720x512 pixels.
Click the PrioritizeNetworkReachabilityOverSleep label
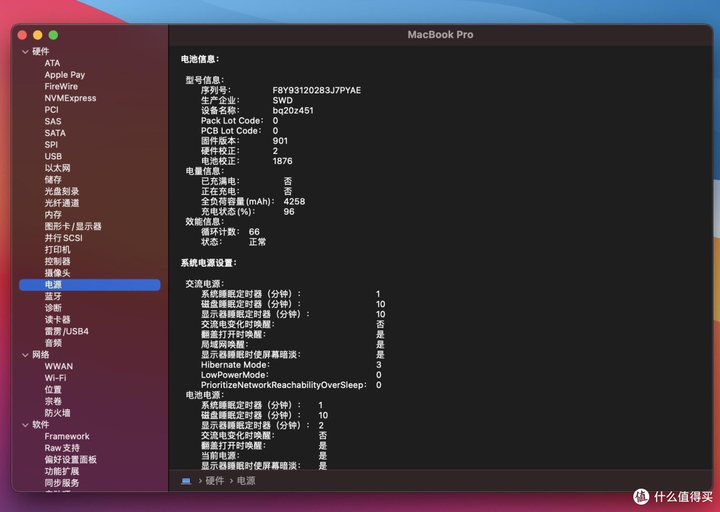[x=283, y=385]
